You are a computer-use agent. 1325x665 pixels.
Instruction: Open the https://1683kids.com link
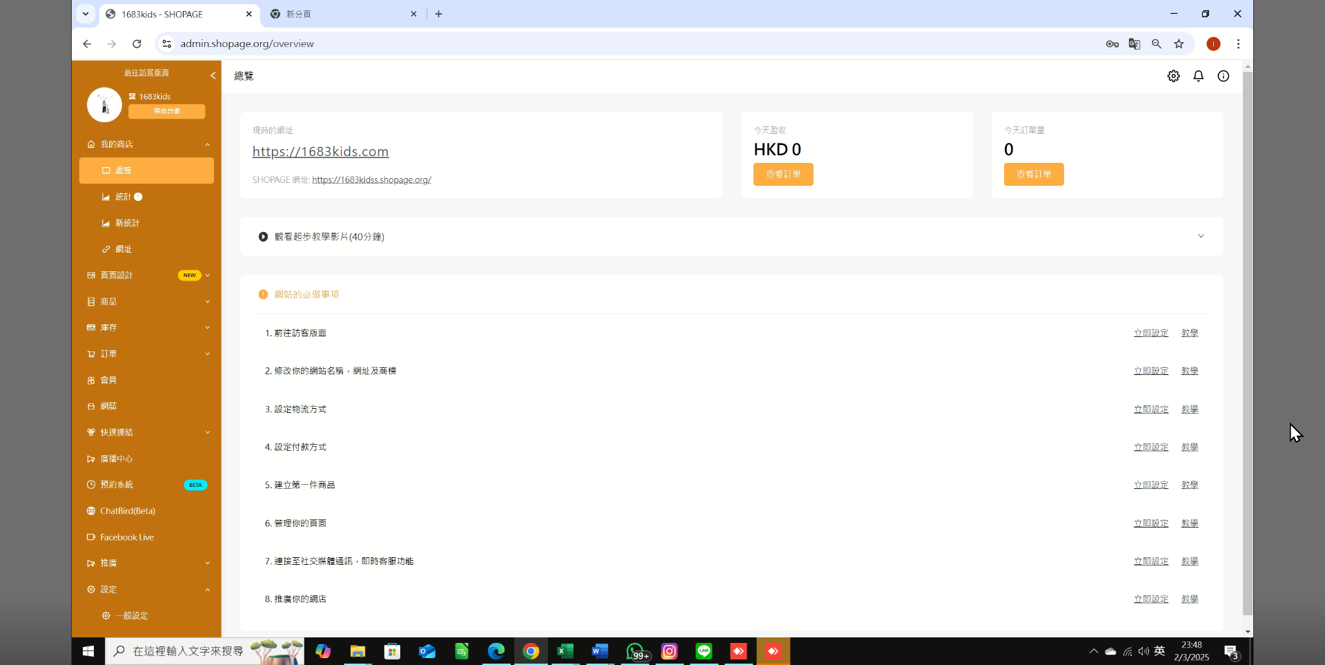click(x=320, y=151)
